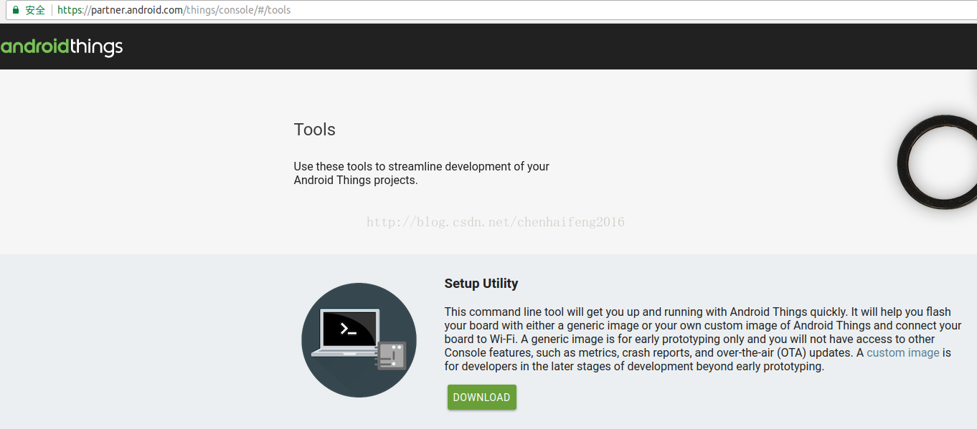This screenshot has height=429, width=977.
Task: Click the green DOWNLOAD button
Action: 481,397
